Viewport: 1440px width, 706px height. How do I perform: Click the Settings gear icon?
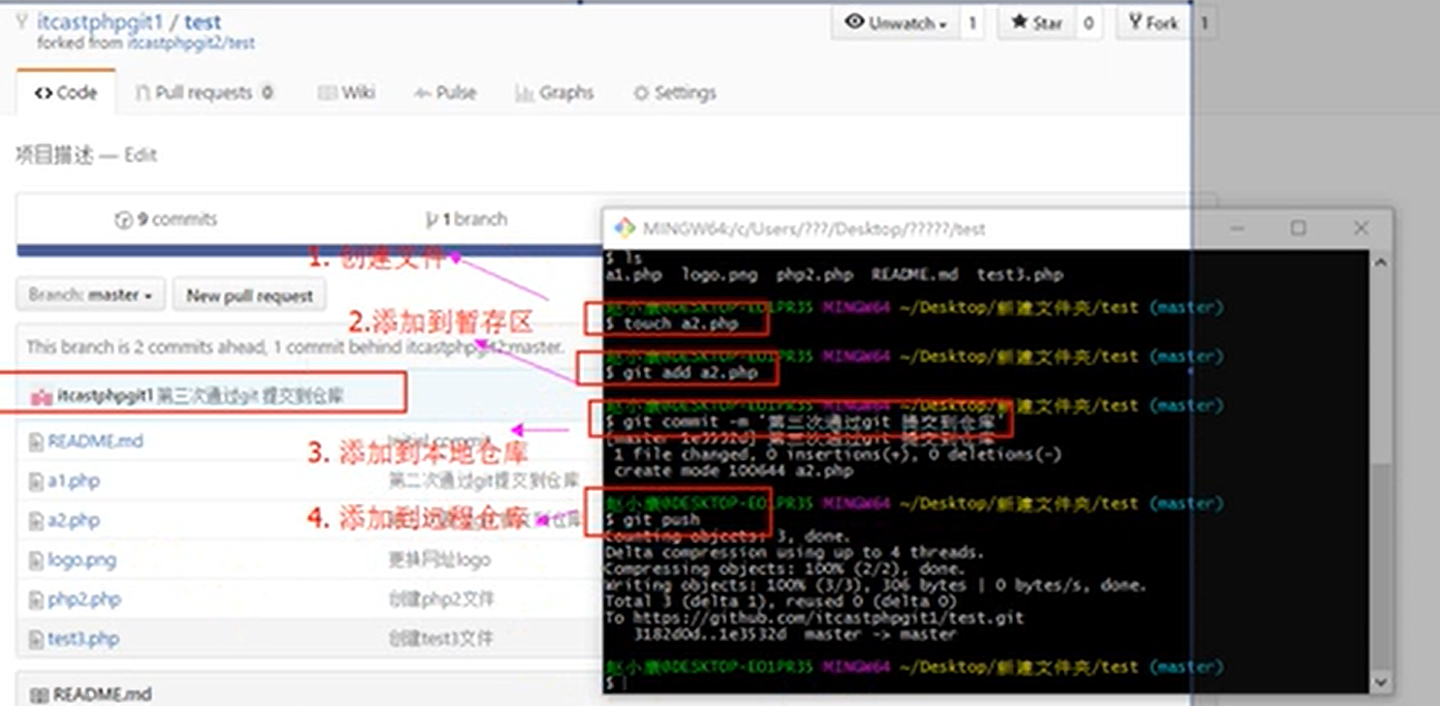click(x=641, y=93)
